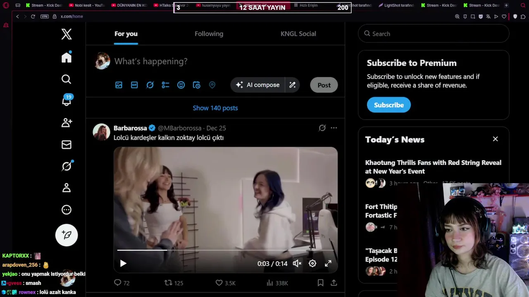
Task: Add media image icon in composer
Action: [119, 85]
